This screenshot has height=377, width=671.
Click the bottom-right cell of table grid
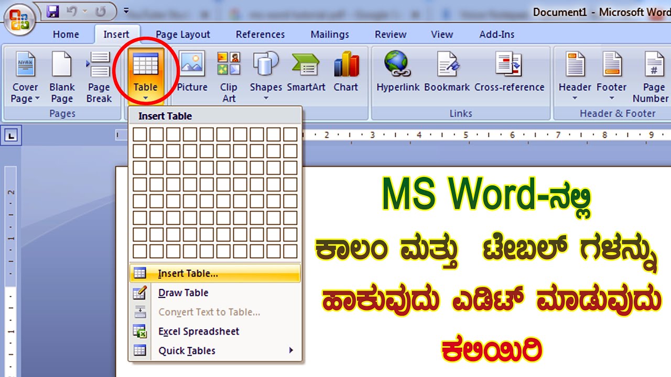[290, 251]
